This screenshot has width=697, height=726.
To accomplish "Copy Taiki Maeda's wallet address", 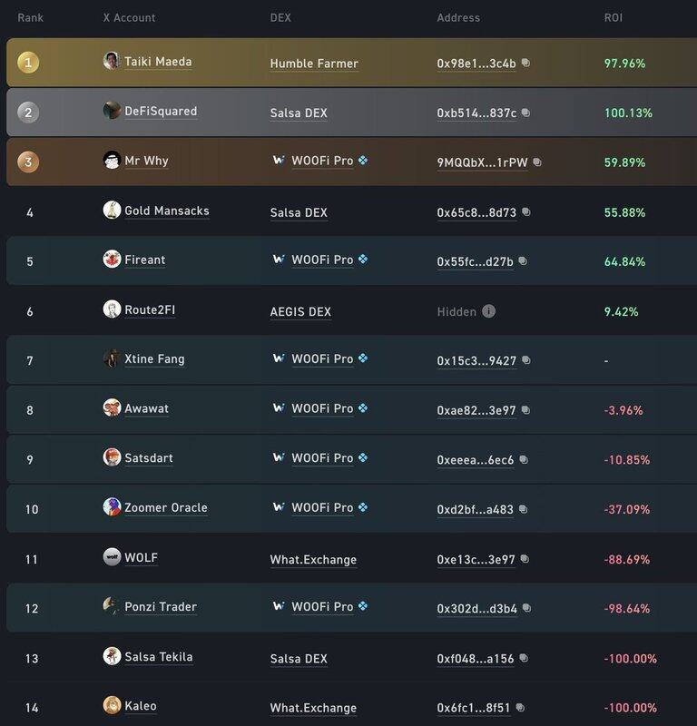I will 525,64.
